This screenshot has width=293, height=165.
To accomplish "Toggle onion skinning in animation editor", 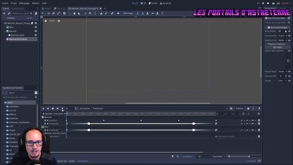I will tap(248, 109).
